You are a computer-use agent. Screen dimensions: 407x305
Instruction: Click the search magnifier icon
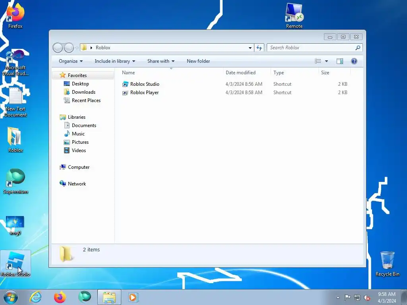pos(358,48)
